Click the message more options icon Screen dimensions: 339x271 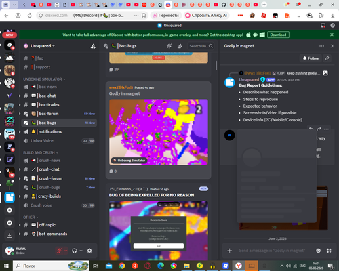(326, 129)
